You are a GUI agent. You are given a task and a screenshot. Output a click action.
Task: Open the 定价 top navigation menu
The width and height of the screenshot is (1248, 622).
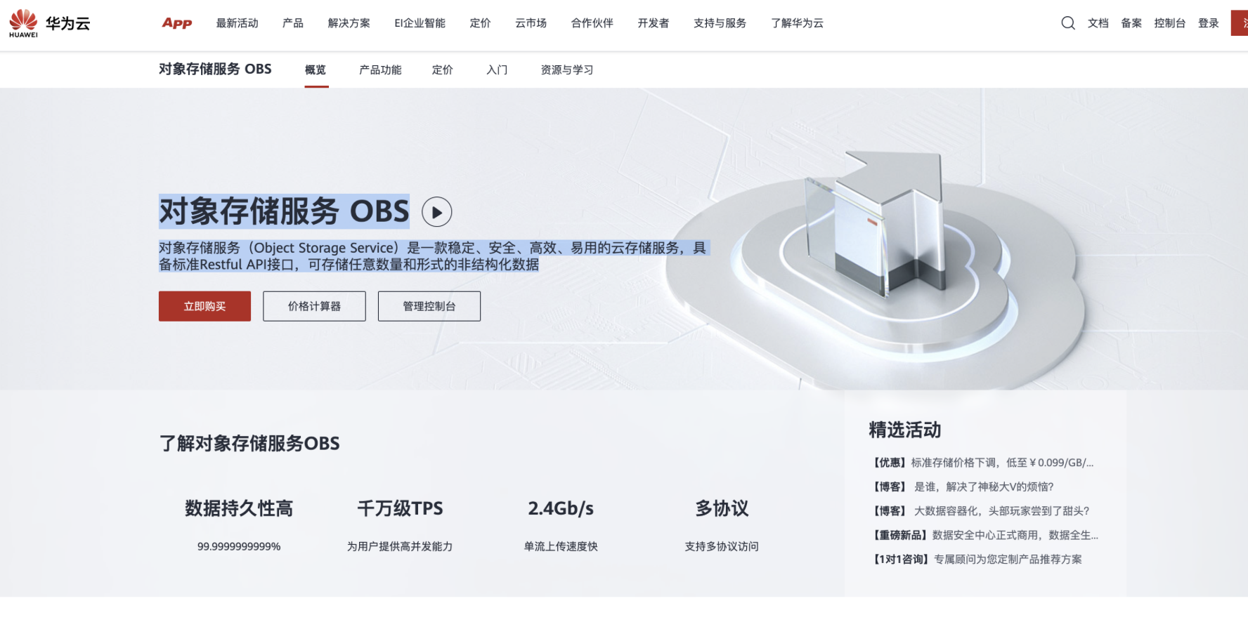pos(481,23)
